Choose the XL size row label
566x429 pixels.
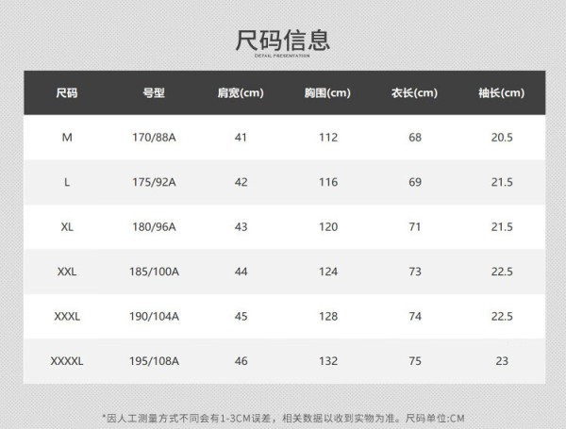pyautogui.click(x=67, y=227)
